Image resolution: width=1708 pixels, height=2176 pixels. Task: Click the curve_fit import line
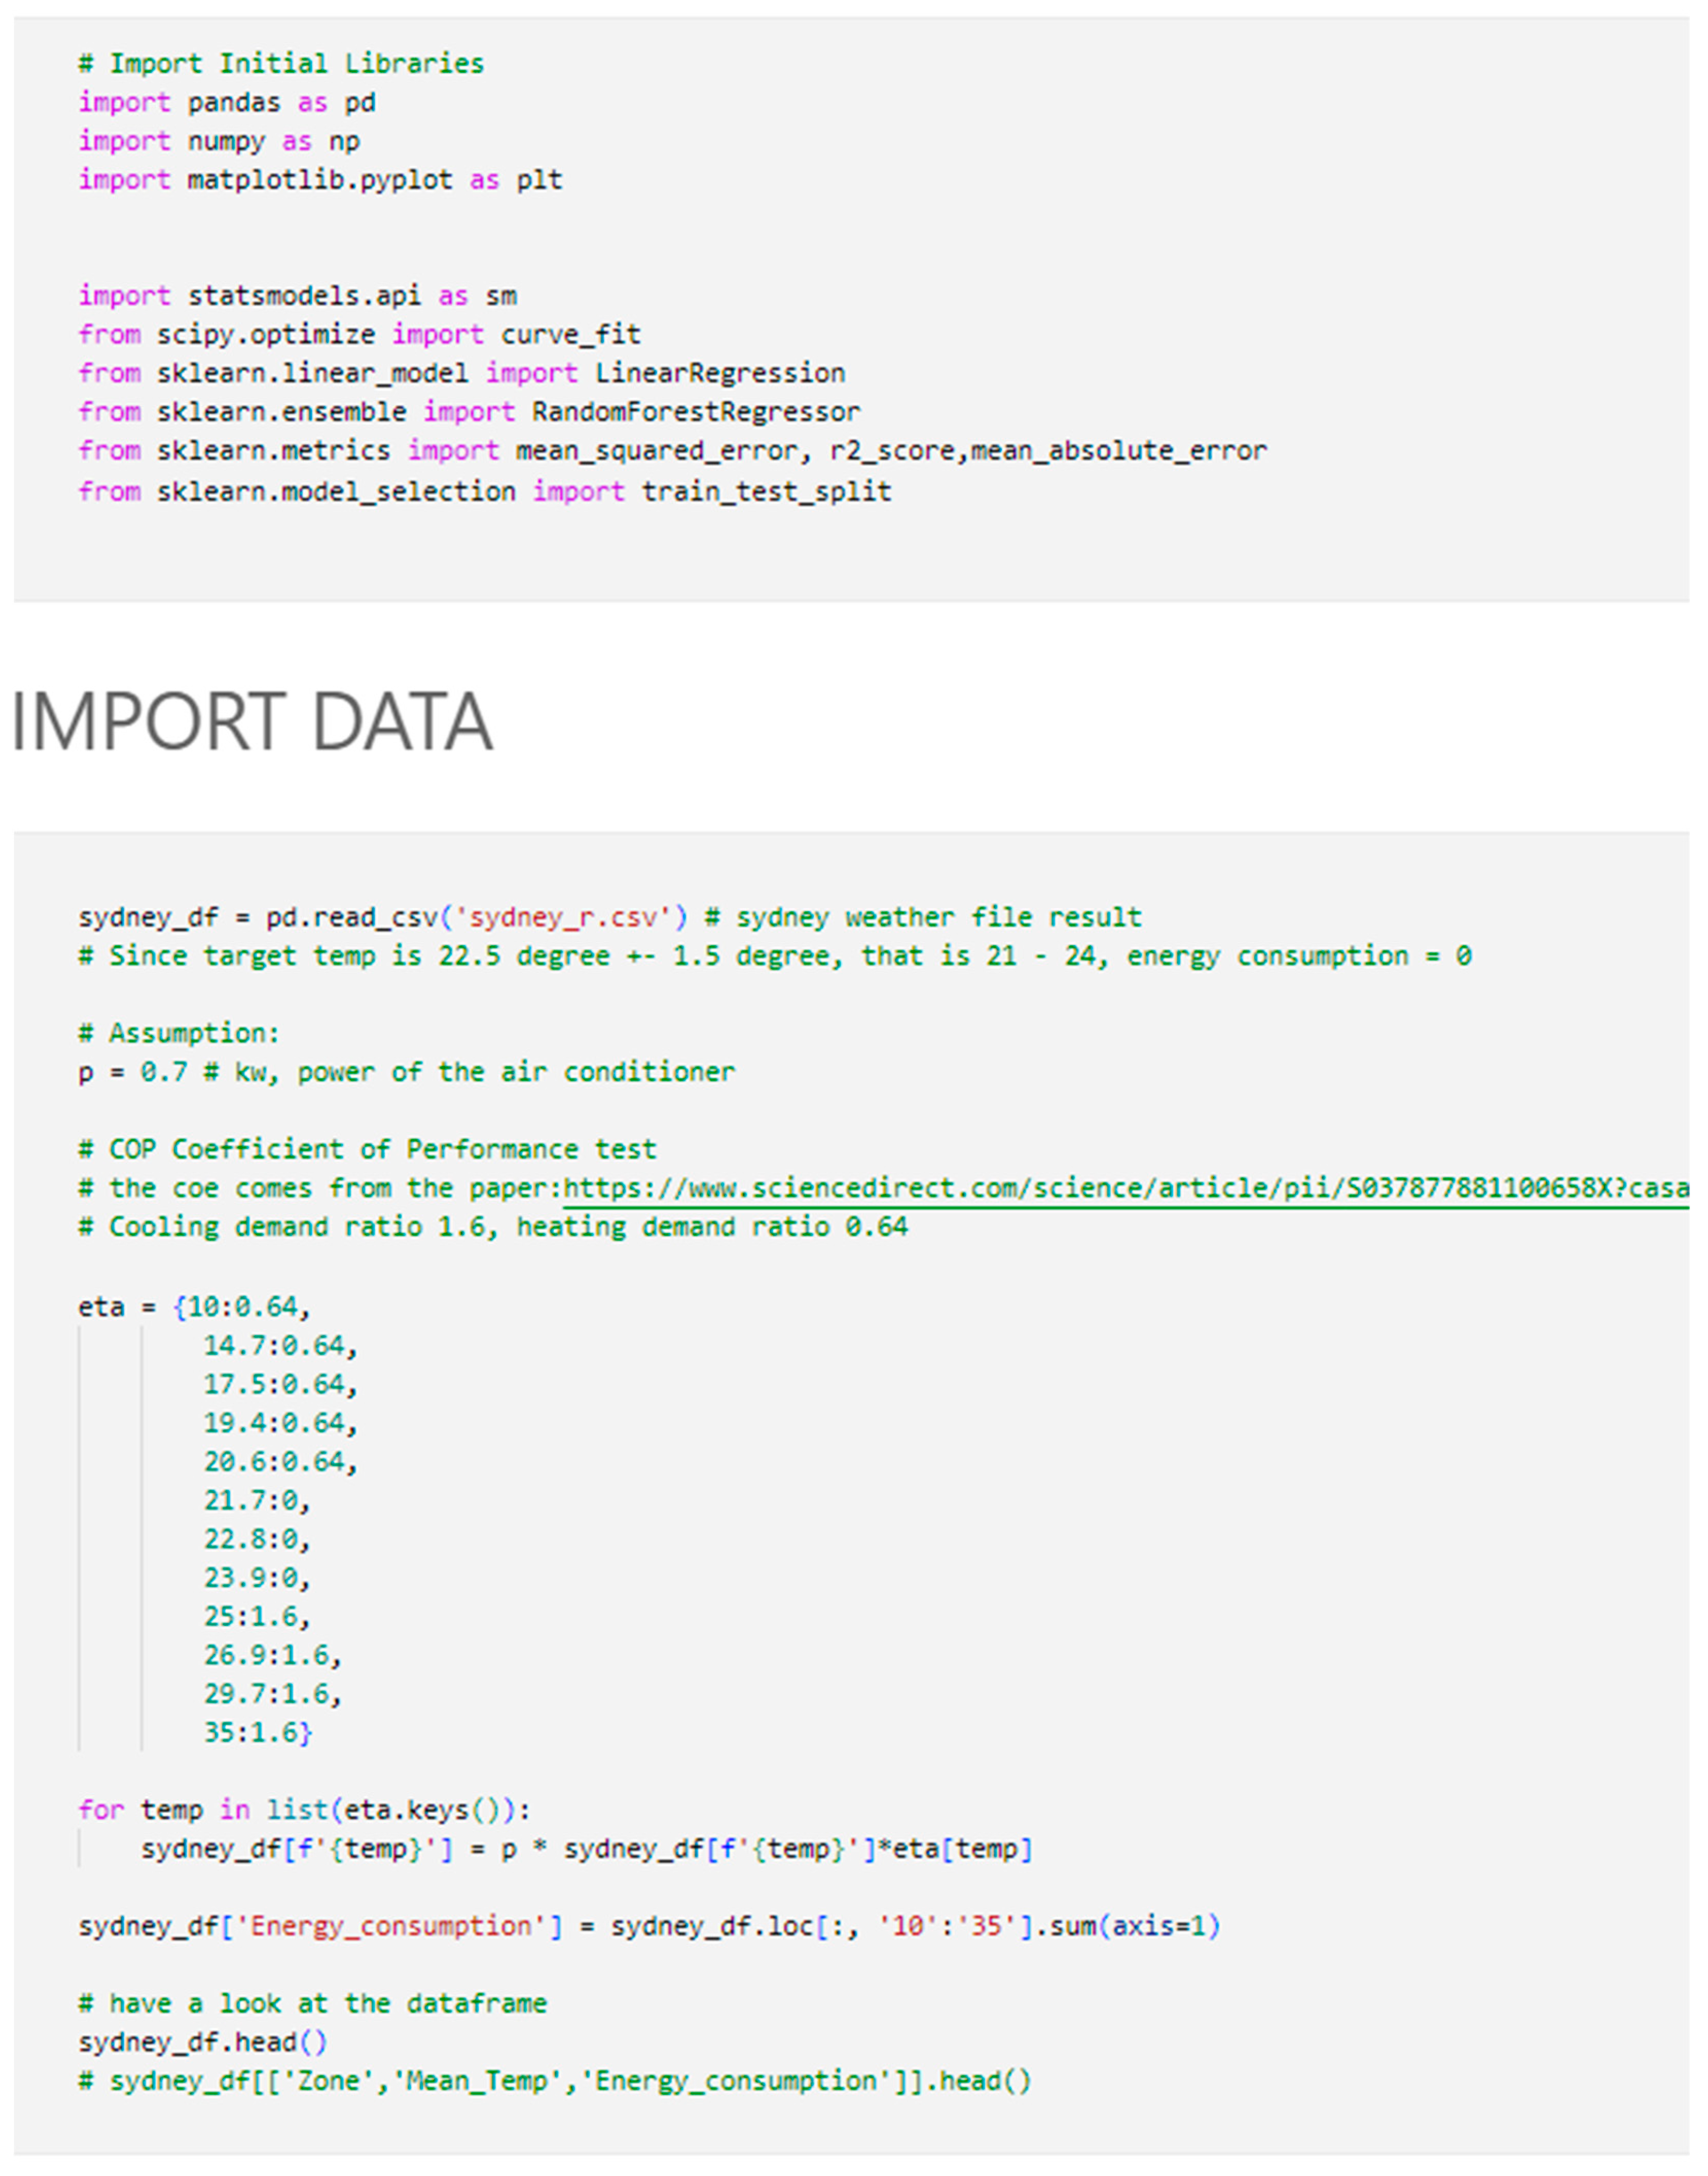360,334
